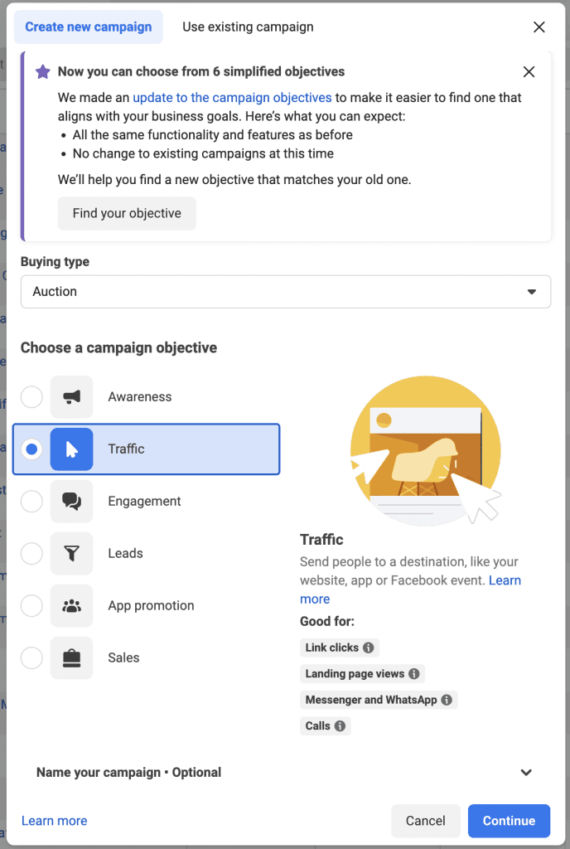Click the App promotion objective label
570x849 pixels.
click(x=151, y=605)
